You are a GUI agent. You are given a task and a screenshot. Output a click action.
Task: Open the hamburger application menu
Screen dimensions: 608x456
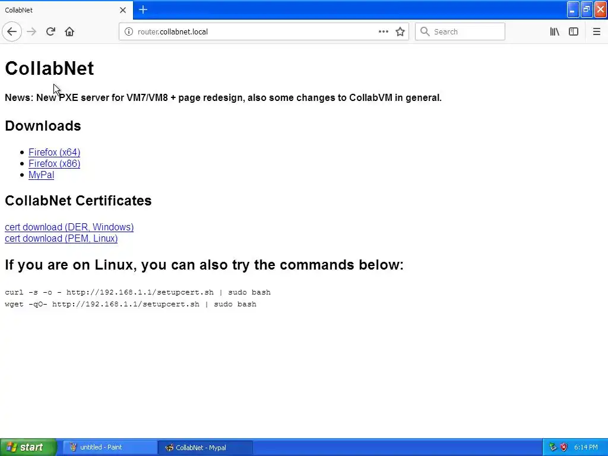click(596, 32)
